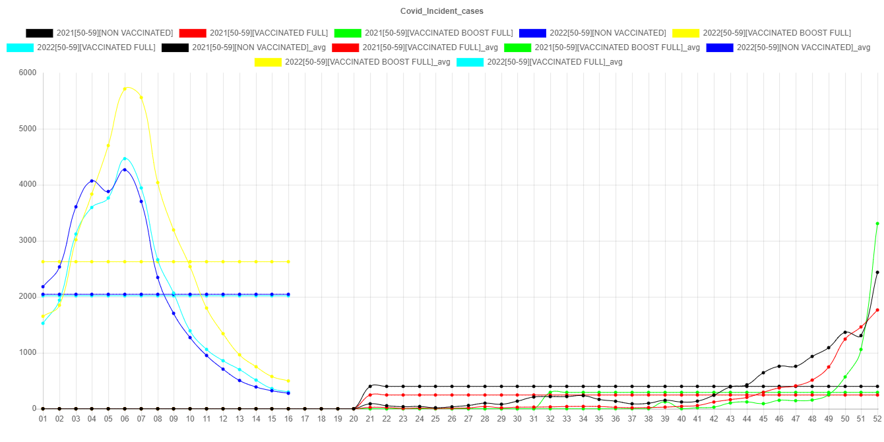Click the blue 2022 NON VACCINATED legend swatch

pyautogui.click(x=532, y=33)
